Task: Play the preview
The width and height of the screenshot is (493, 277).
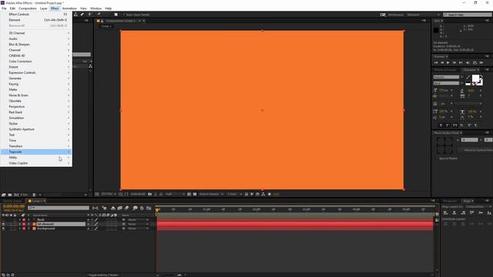Action: 448,63
